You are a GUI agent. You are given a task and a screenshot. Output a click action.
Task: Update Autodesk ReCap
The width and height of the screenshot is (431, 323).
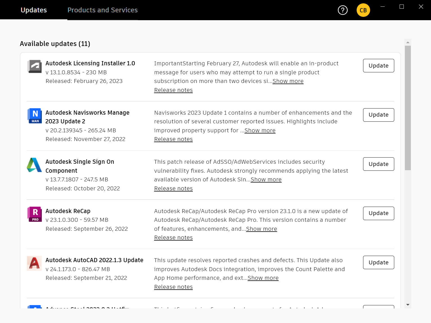coord(379,213)
